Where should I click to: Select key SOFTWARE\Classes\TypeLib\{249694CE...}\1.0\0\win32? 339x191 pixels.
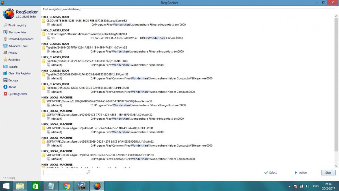click(x=99, y=115)
